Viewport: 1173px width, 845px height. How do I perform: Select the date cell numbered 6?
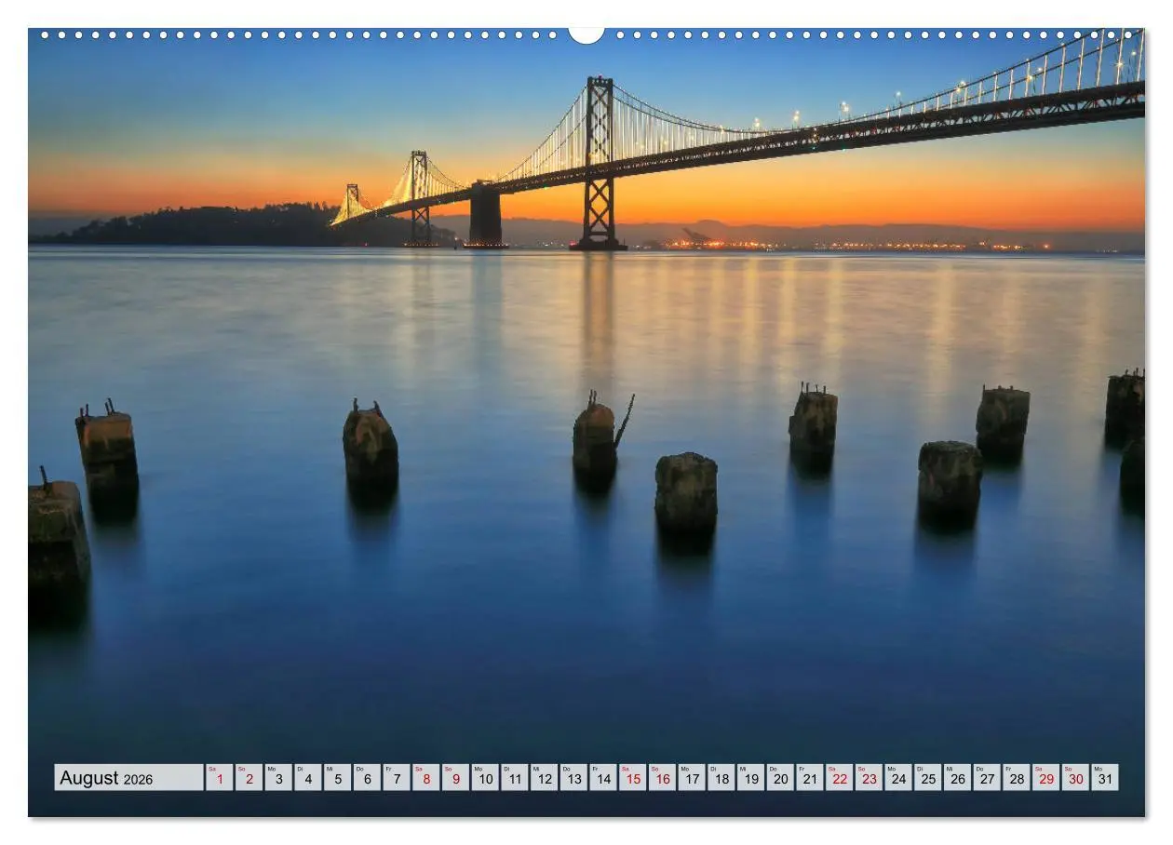(x=367, y=778)
